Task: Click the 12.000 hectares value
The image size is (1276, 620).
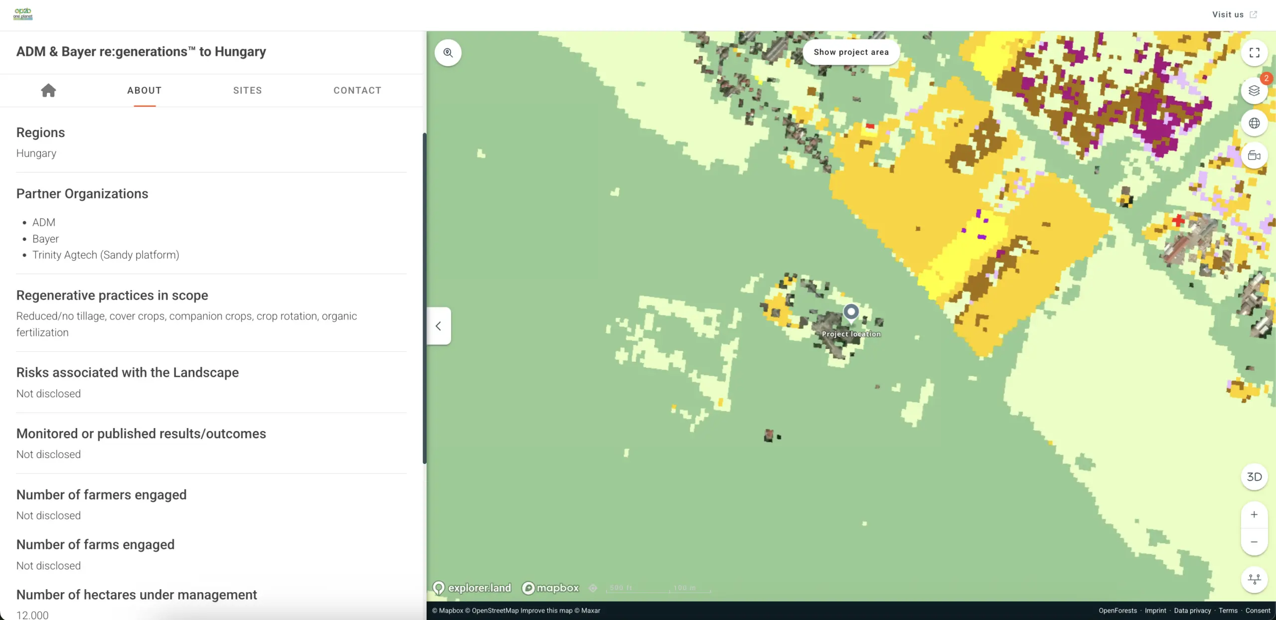Action: [32, 615]
